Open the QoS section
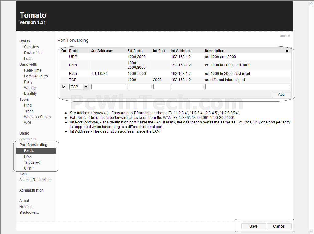 pos(23,174)
